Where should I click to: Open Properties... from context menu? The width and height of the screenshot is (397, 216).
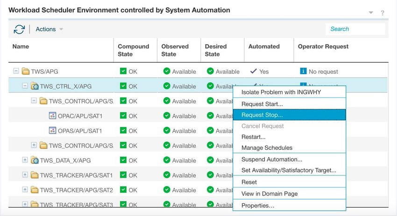click(x=289, y=205)
